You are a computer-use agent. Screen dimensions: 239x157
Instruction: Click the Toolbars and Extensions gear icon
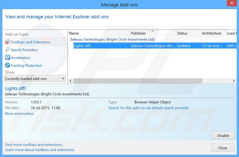(x=7, y=42)
